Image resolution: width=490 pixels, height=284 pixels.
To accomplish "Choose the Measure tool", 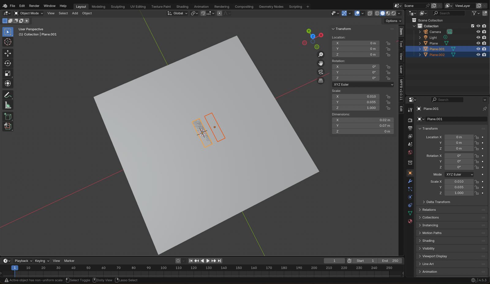I will click(x=8, y=105).
